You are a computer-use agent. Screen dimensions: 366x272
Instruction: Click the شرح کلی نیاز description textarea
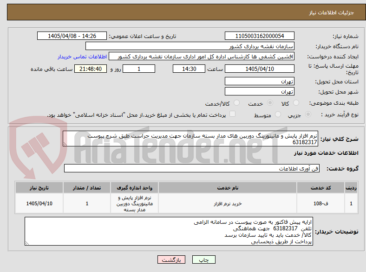(190, 139)
